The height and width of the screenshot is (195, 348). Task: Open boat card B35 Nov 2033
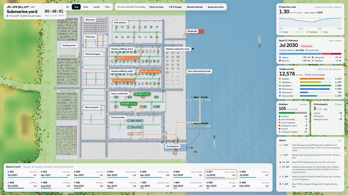click(221, 184)
